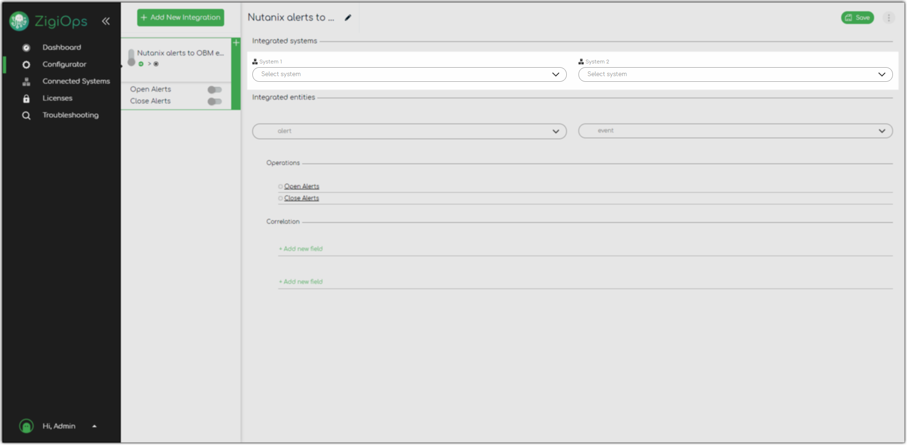
Task: Click the integration card status slider icon
Action: coord(132,58)
